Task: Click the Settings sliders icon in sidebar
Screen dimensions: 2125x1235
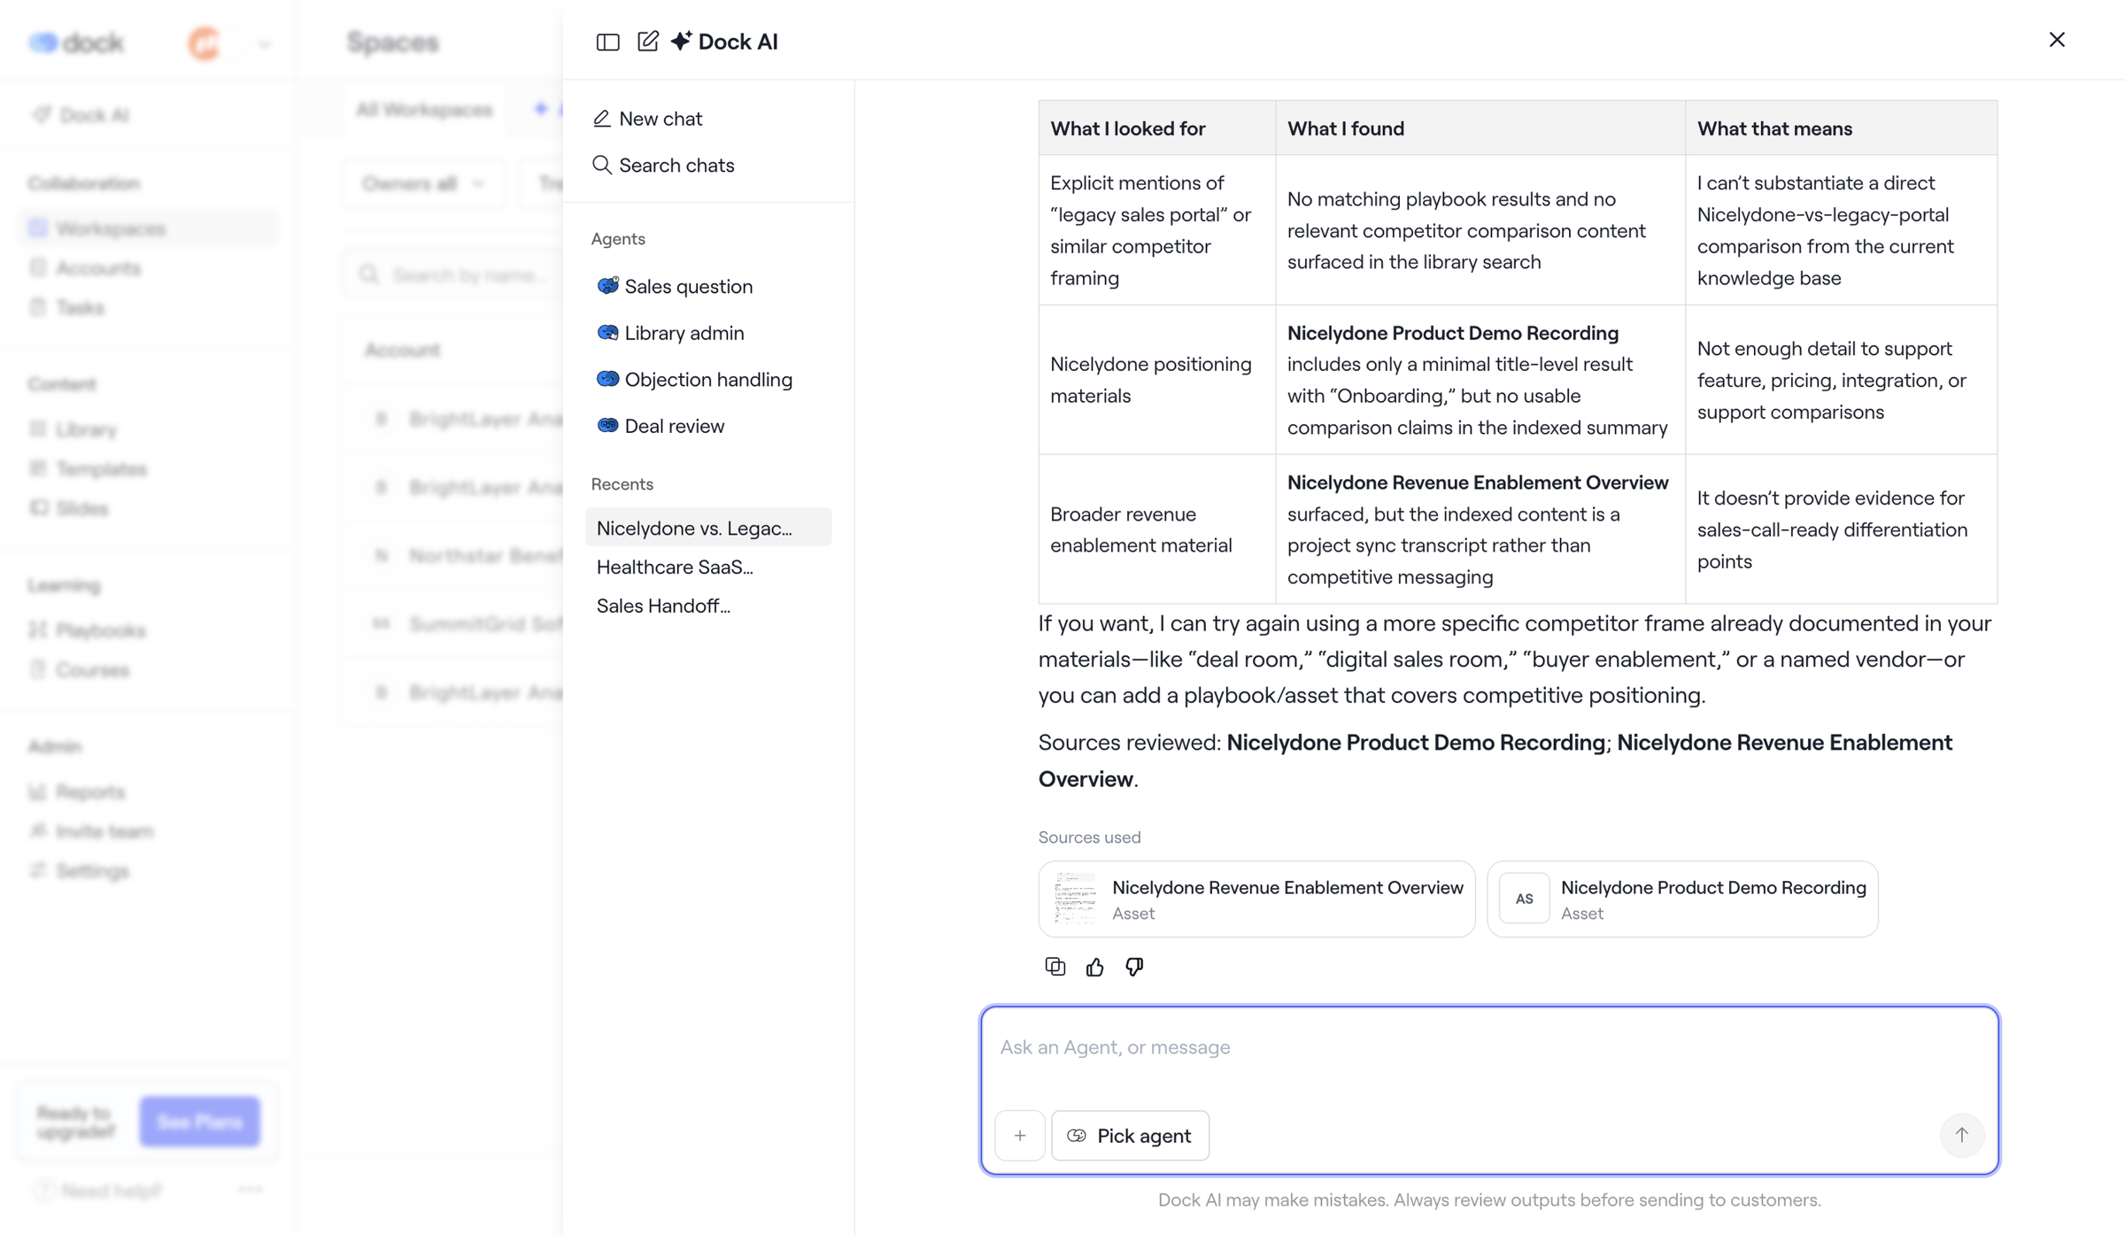Action: (38, 871)
